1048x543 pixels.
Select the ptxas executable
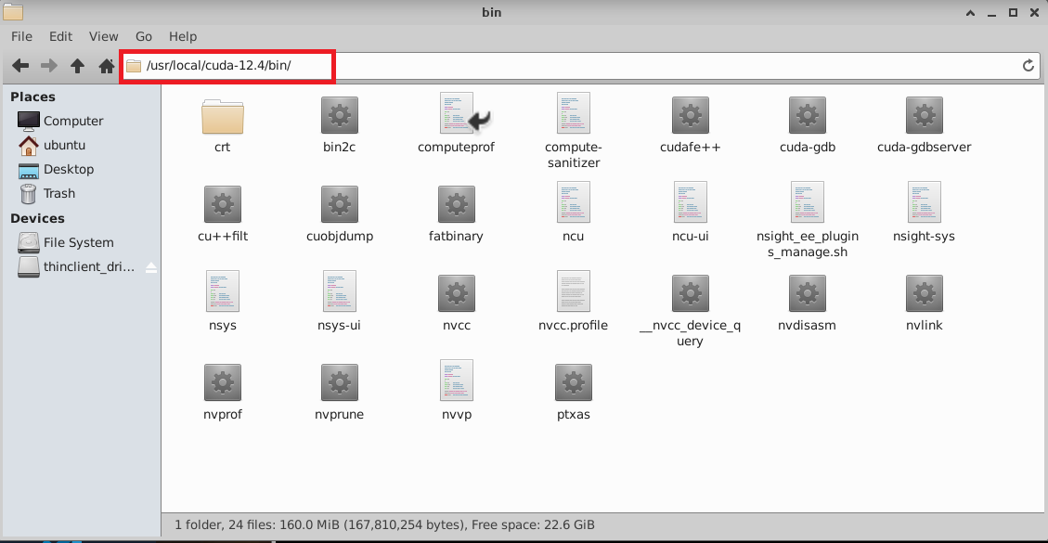tap(574, 382)
